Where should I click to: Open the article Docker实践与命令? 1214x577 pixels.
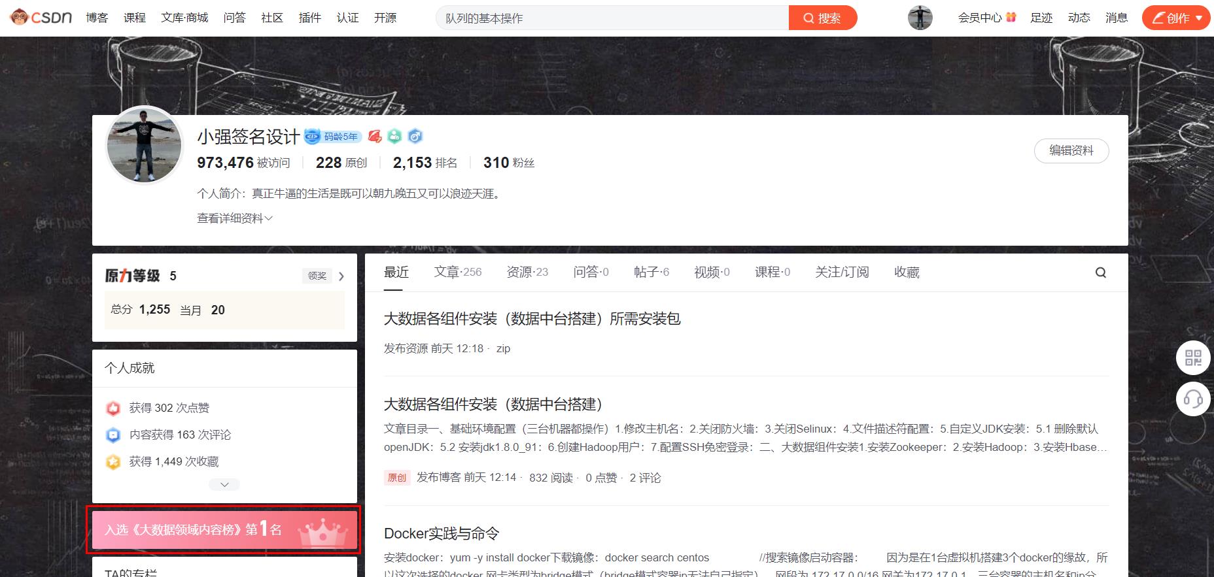[442, 534]
